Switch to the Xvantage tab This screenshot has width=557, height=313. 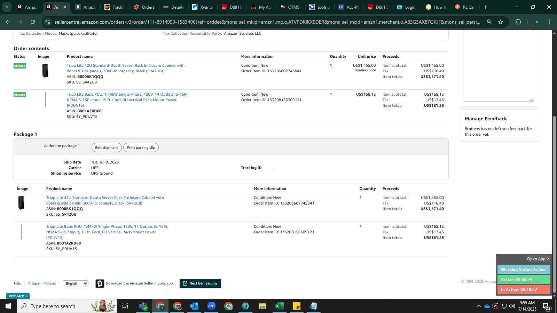tap(203, 7)
